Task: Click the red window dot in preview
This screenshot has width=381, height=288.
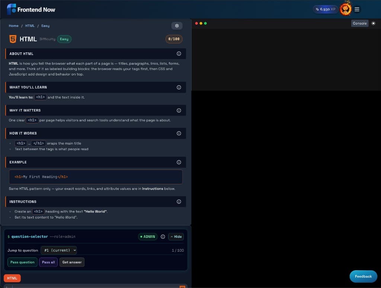Action: tap(196, 23)
